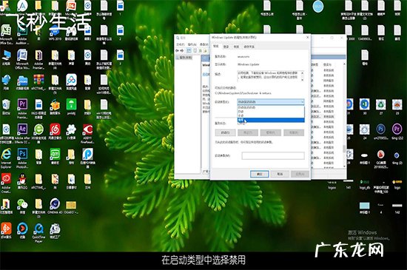Viewport: 407px width, 270px height.
Task: Click the Services list scroll-down arrow
Action: click(344, 166)
